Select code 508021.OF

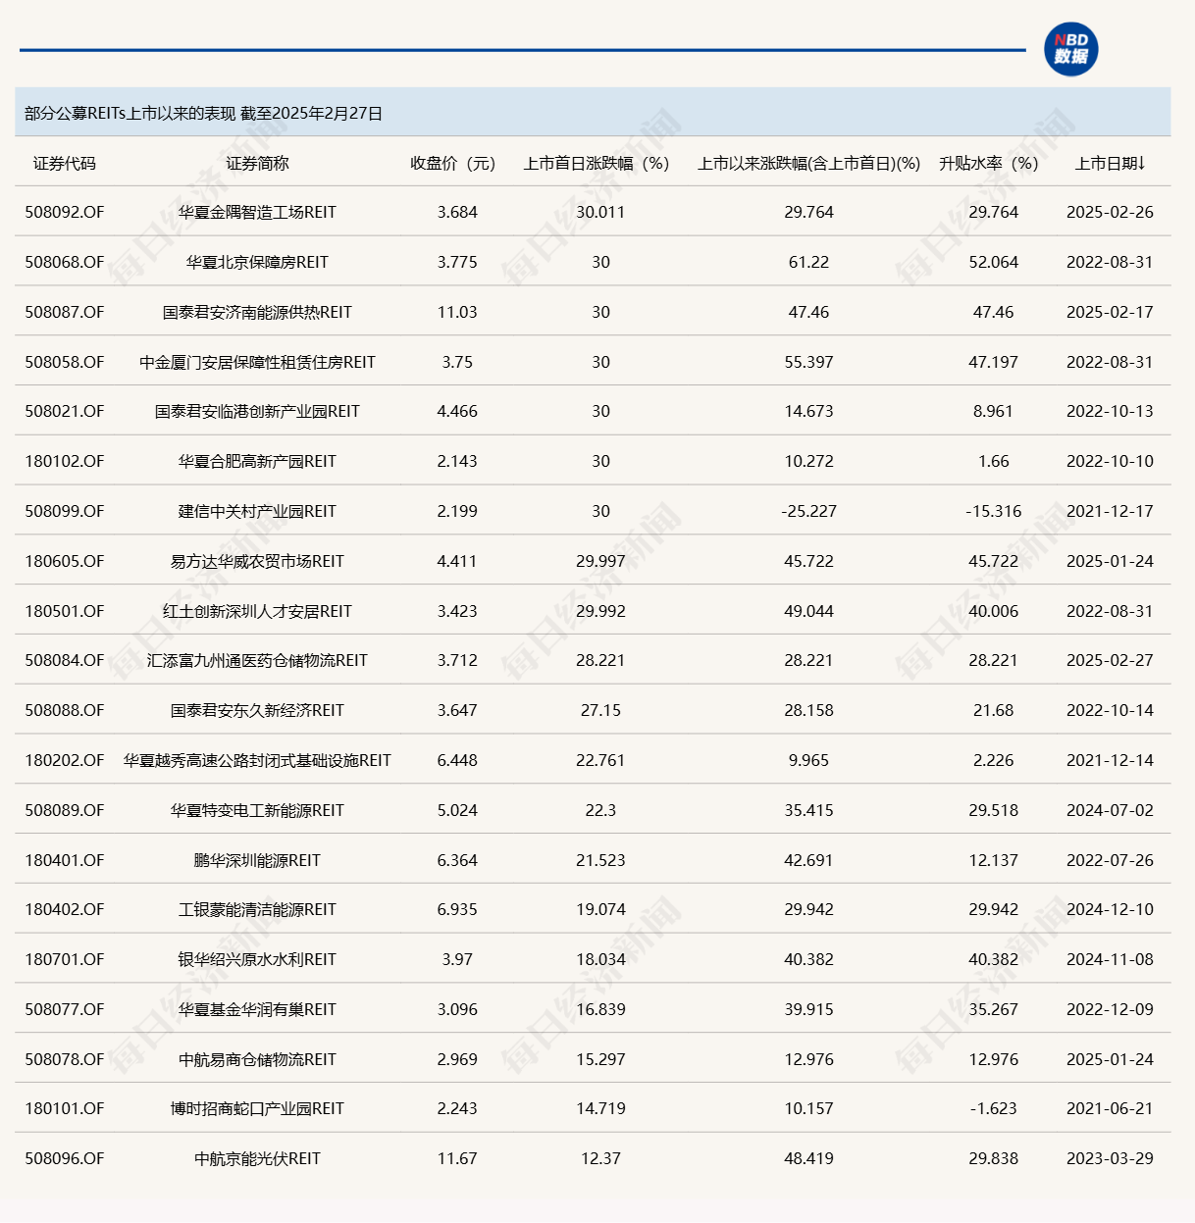click(65, 411)
